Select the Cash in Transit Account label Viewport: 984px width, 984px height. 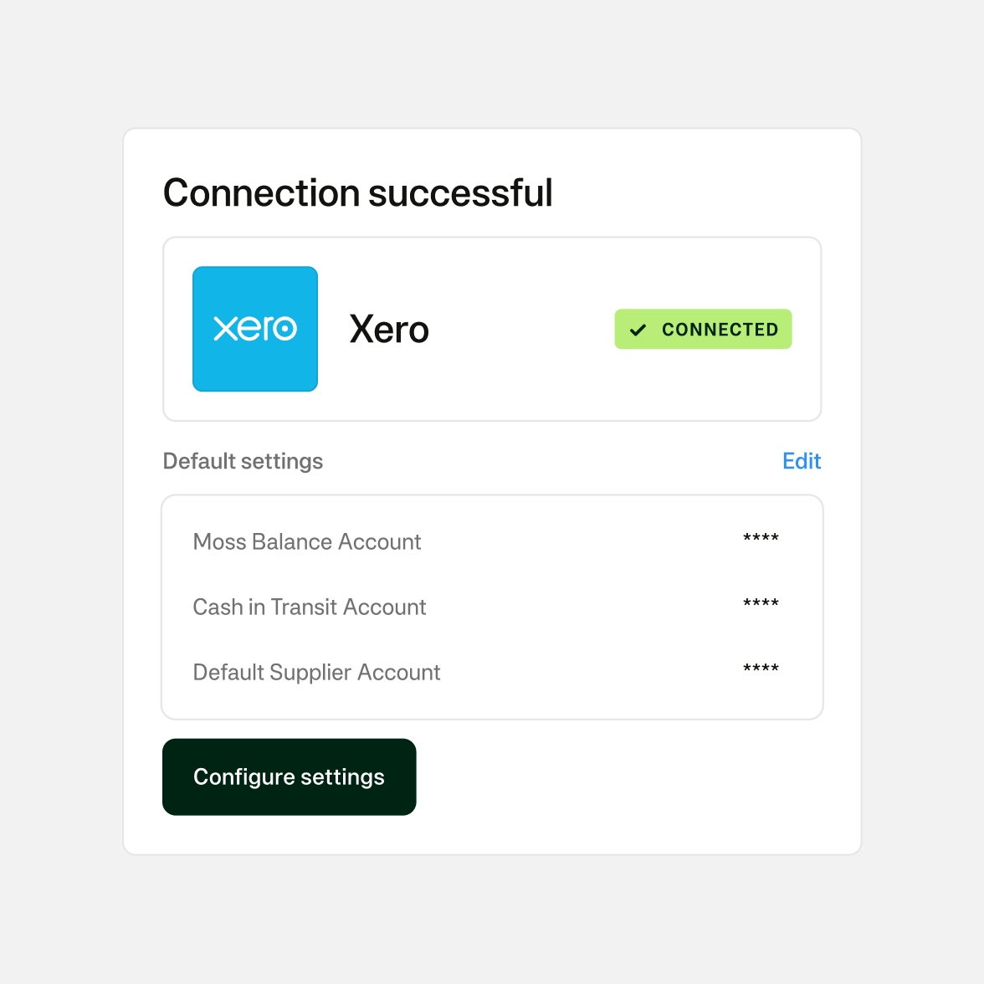(x=310, y=607)
